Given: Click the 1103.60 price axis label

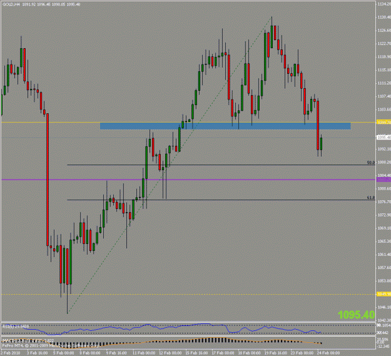Looking at the screenshot, I should [x=384, y=109].
